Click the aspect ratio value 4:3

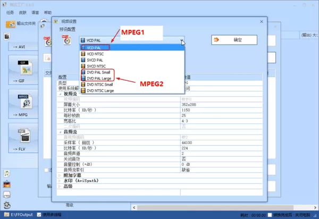coord(184,121)
